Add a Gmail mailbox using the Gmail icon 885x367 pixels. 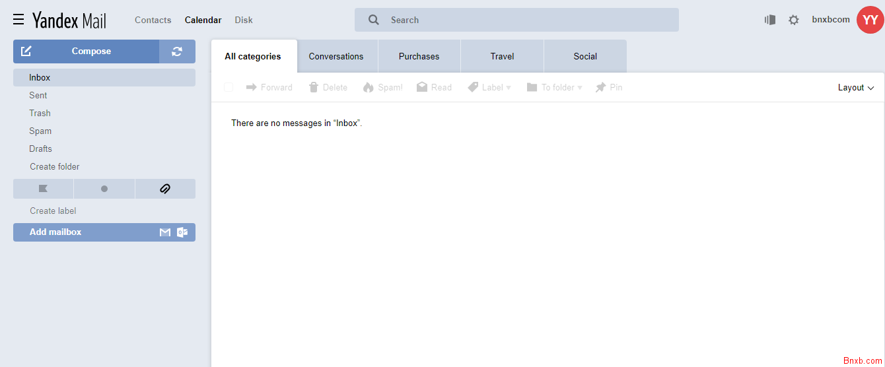[x=165, y=232]
